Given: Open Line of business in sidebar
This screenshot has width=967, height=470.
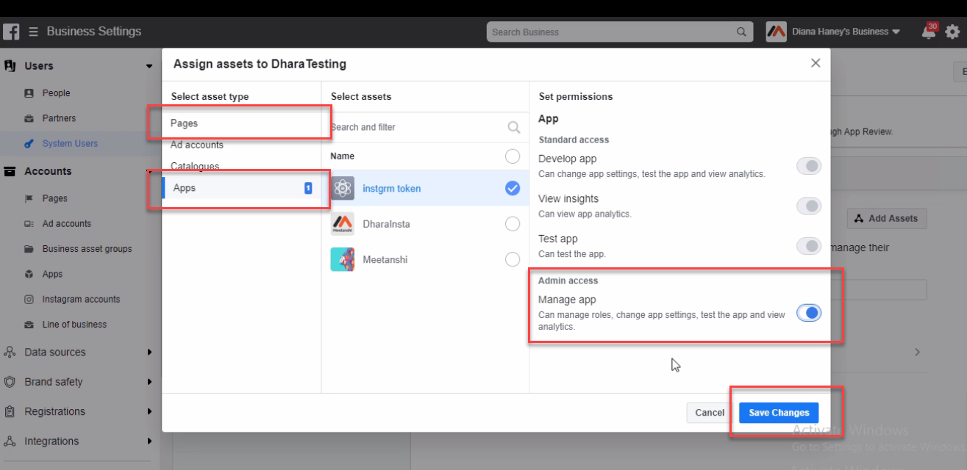Looking at the screenshot, I should 74,325.
